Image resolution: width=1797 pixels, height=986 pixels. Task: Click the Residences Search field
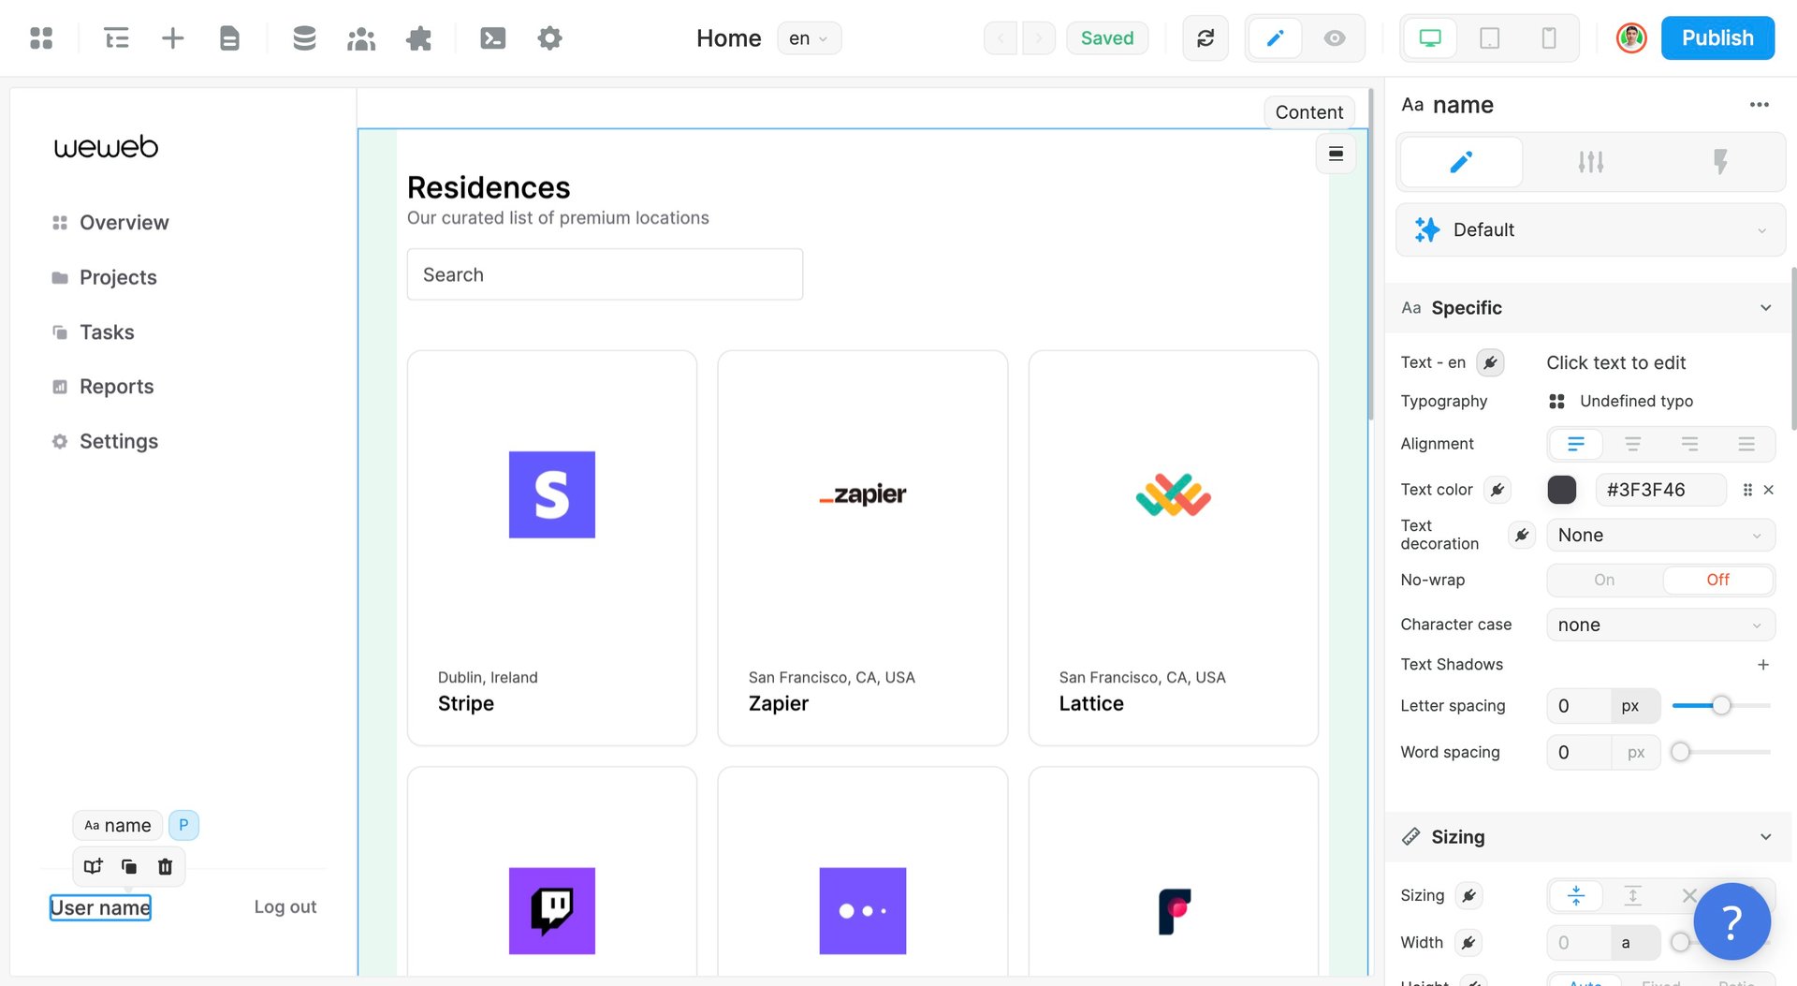(x=605, y=274)
